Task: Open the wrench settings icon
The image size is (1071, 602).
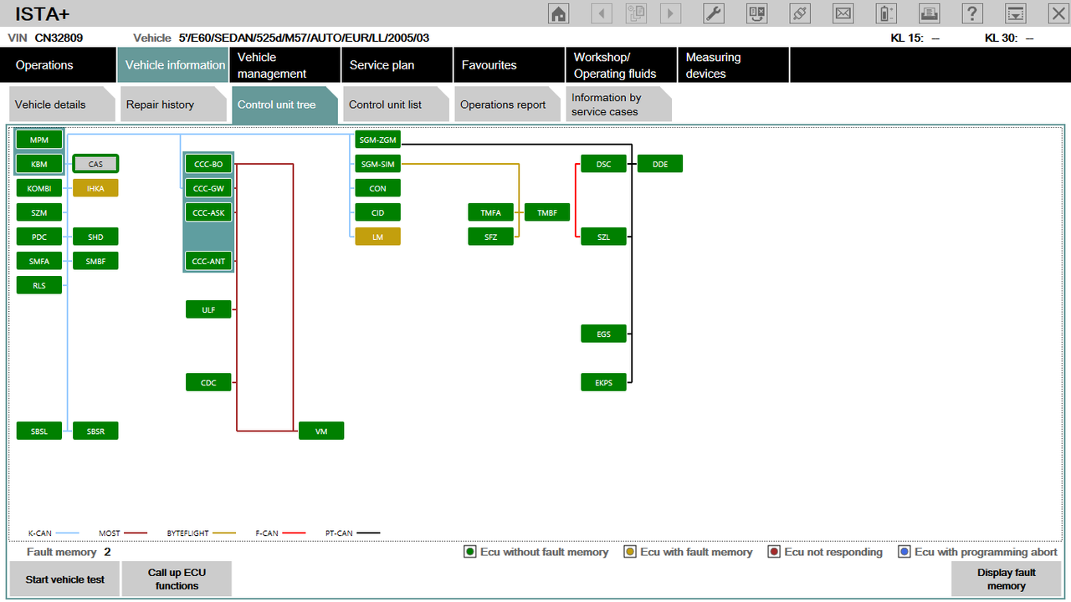Action: click(x=714, y=13)
